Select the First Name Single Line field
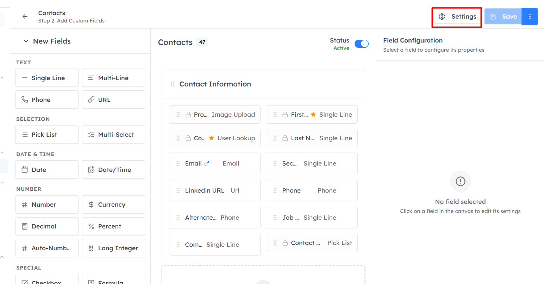 point(312,115)
